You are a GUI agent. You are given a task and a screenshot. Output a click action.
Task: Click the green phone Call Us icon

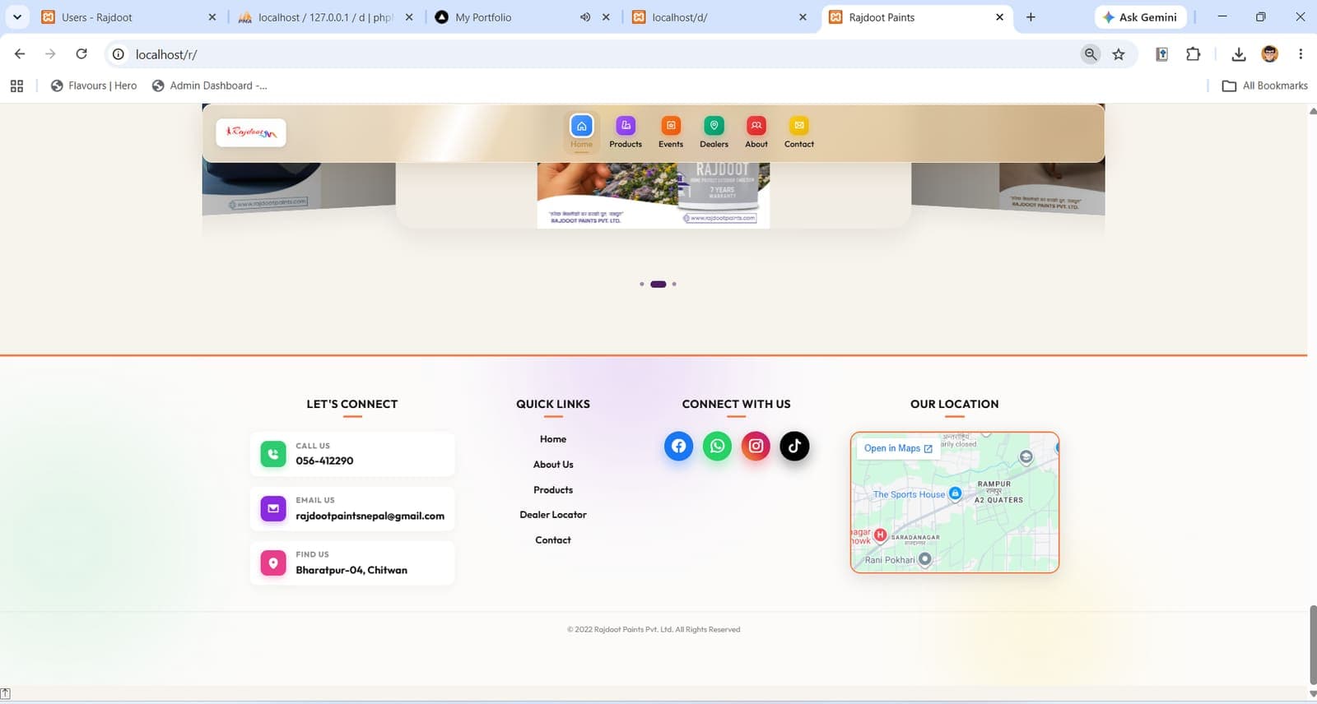[x=273, y=454]
